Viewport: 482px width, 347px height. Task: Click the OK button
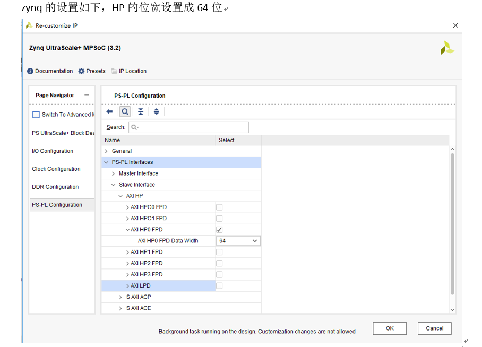(389, 328)
